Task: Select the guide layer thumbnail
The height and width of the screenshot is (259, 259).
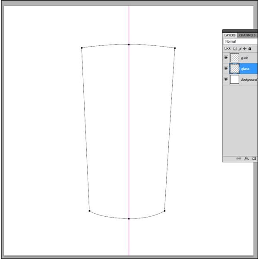Action: (x=234, y=58)
